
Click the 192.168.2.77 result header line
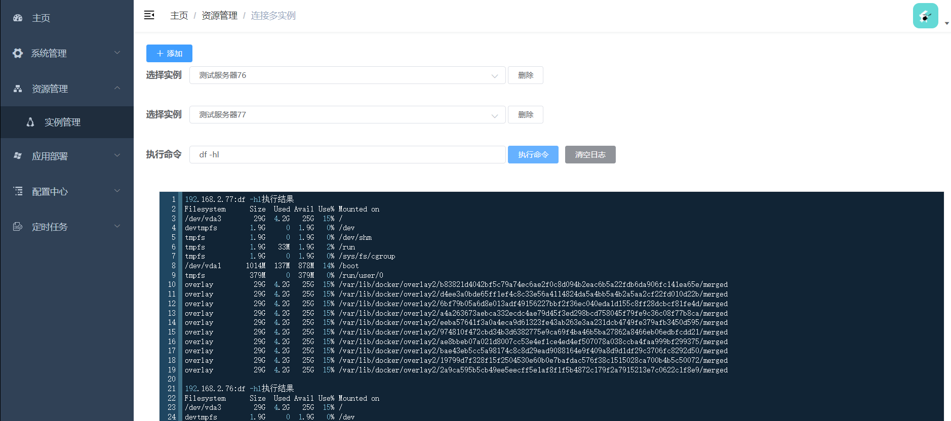[x=240, y=199]
